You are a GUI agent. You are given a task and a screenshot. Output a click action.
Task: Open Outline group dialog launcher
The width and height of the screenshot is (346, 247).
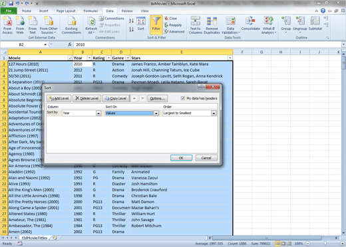[x=327, y=38]
